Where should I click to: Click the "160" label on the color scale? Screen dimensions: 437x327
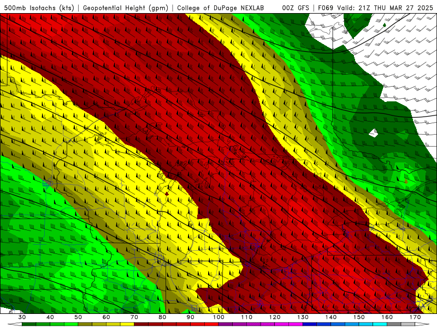point(387,317)
